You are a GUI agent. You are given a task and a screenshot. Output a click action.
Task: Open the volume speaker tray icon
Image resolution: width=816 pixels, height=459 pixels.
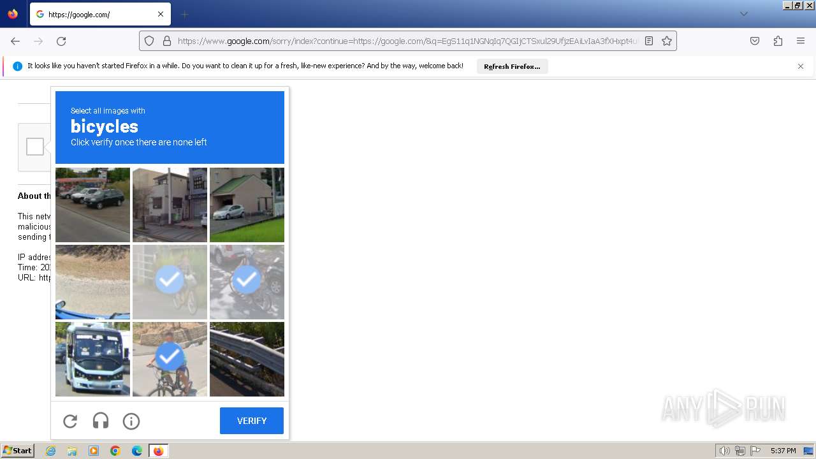coord(724,451)
